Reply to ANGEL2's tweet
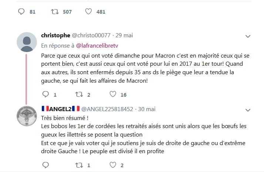Image resolution: width=264 pixels, height=172 pixels. click(45, 165)
